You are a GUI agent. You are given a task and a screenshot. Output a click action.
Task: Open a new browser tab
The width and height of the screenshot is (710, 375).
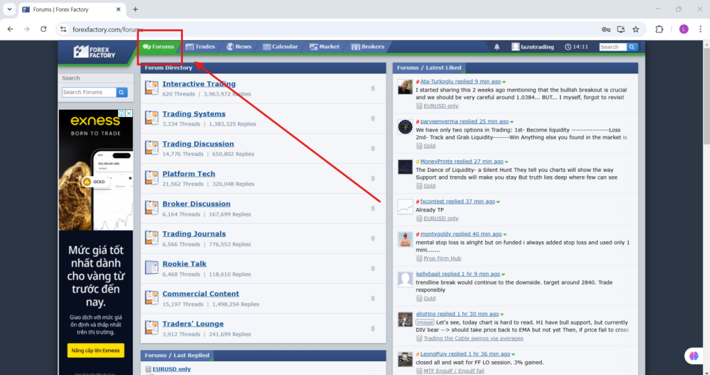pos(135,9)
